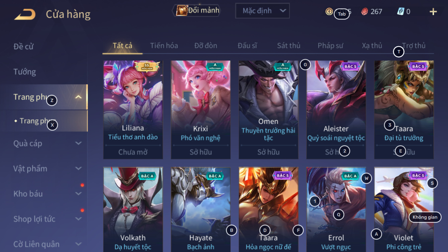The width and height of the screenshot is (448, 252).
Task: Open the Mặc định sort dropdown
Action: point(262,11)
